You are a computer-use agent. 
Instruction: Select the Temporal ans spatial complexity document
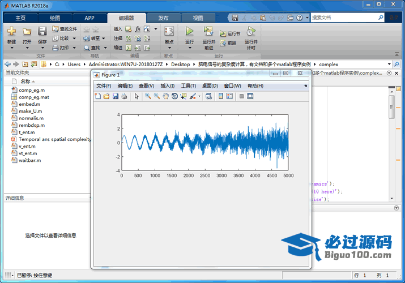(x=54, y=139)
